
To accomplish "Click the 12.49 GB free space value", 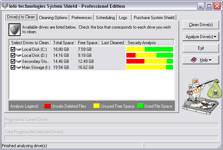I will pyautogui.click(x=86, y=61).
